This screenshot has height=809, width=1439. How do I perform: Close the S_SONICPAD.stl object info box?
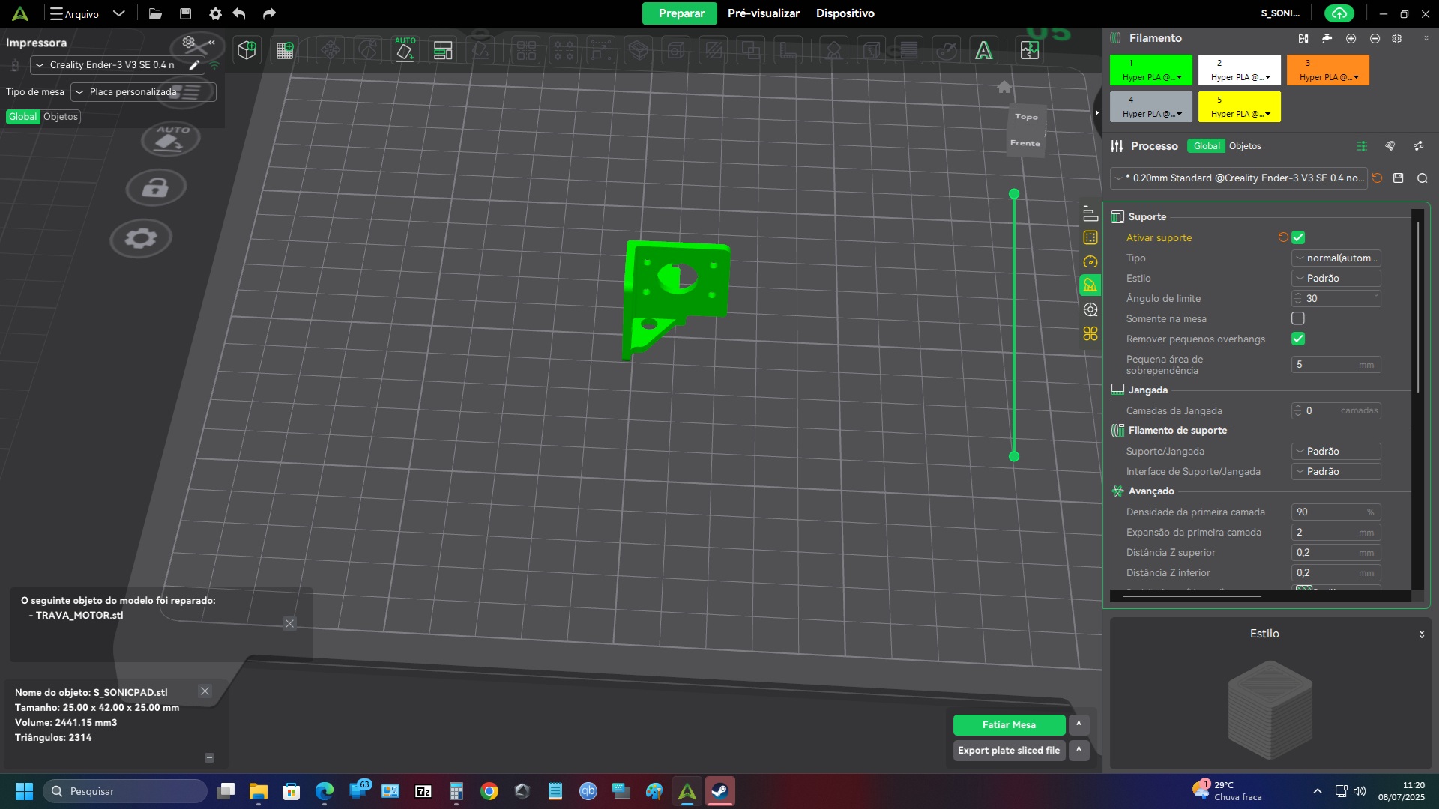pos(205,691)
